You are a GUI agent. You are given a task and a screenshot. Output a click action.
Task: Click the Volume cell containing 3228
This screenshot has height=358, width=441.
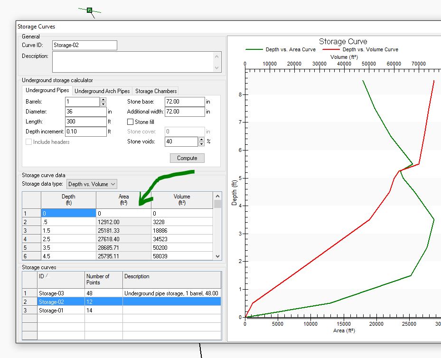pyautogui.click(x=180, y=222)
